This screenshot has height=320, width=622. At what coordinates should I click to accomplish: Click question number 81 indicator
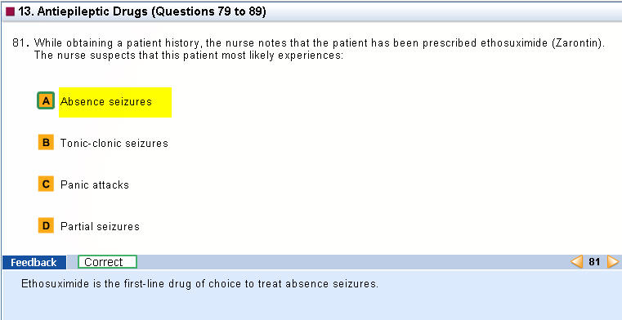pos(594,262)
